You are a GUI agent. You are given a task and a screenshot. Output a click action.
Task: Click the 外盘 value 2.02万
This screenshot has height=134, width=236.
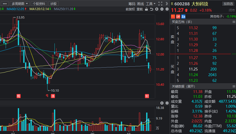(x=197, y=121)
